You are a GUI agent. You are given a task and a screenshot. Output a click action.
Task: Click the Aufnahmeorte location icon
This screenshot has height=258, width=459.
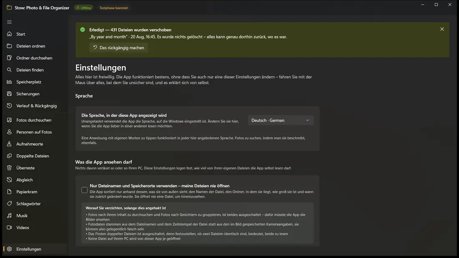[x=9, y=144]
